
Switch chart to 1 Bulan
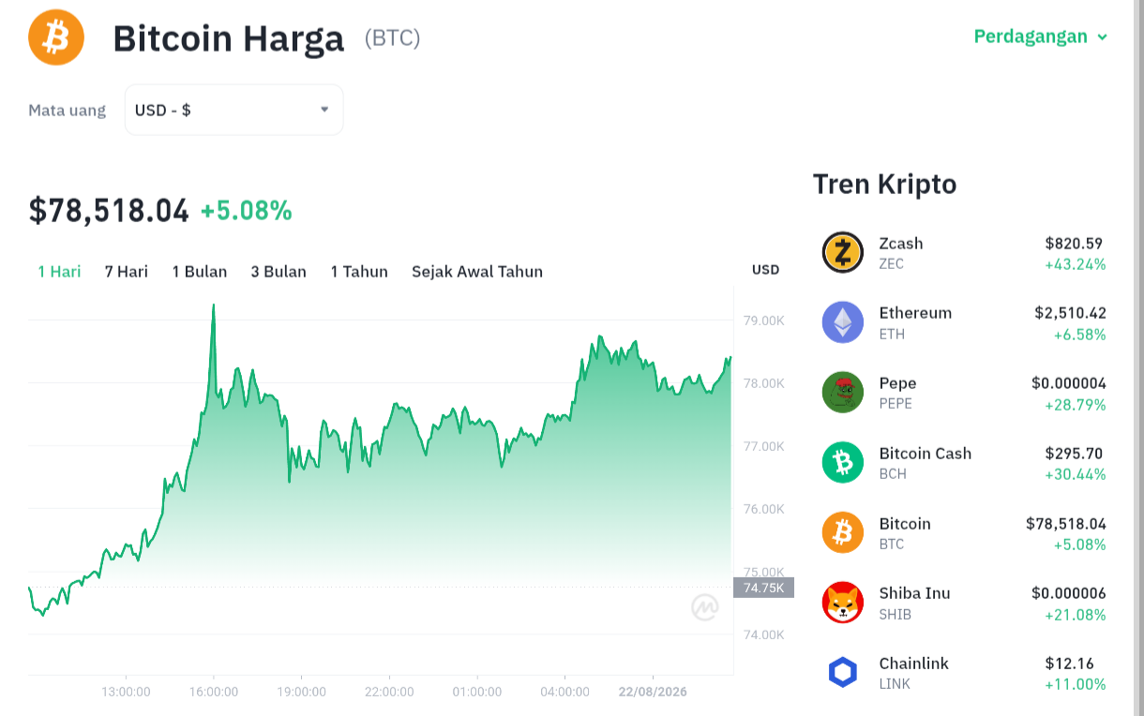(200, 272)
